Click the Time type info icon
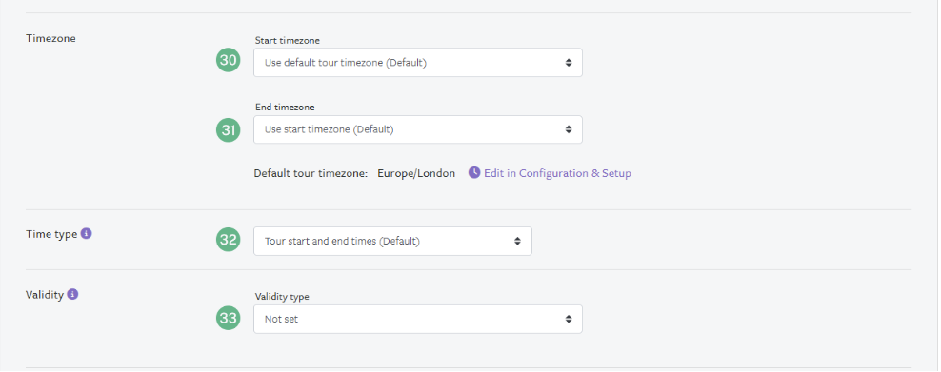 pyautogui.click(x=87, y=234)
